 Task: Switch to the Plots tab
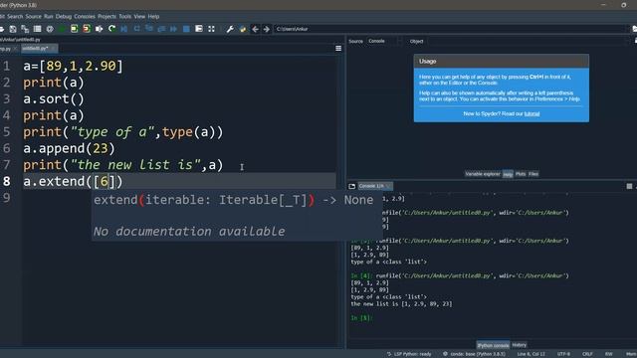click(521, 174)
